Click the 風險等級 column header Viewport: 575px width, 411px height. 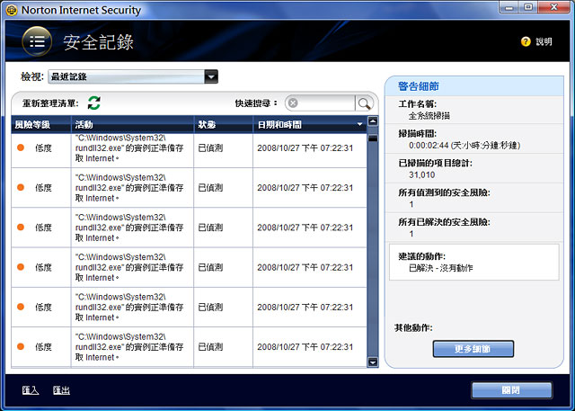[41, 125]
